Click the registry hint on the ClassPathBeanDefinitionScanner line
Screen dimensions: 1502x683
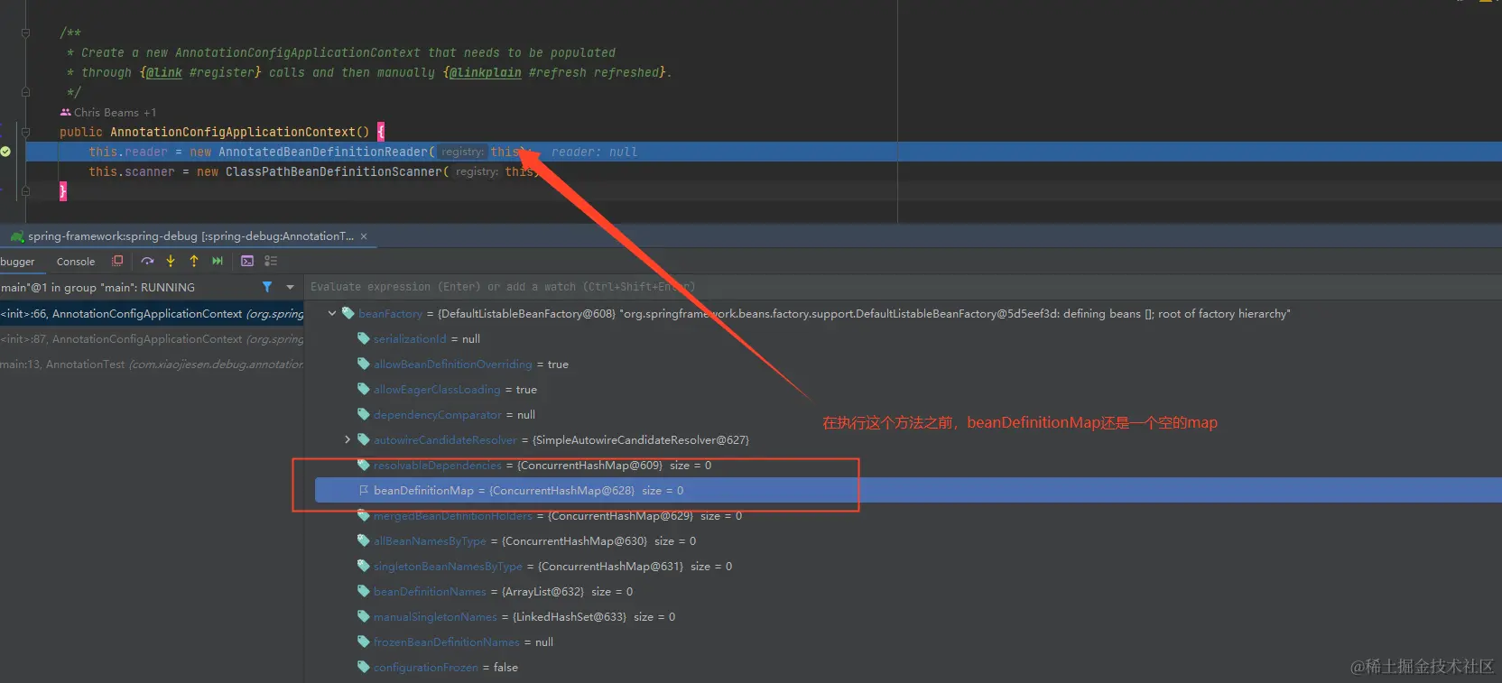[477, 171]
